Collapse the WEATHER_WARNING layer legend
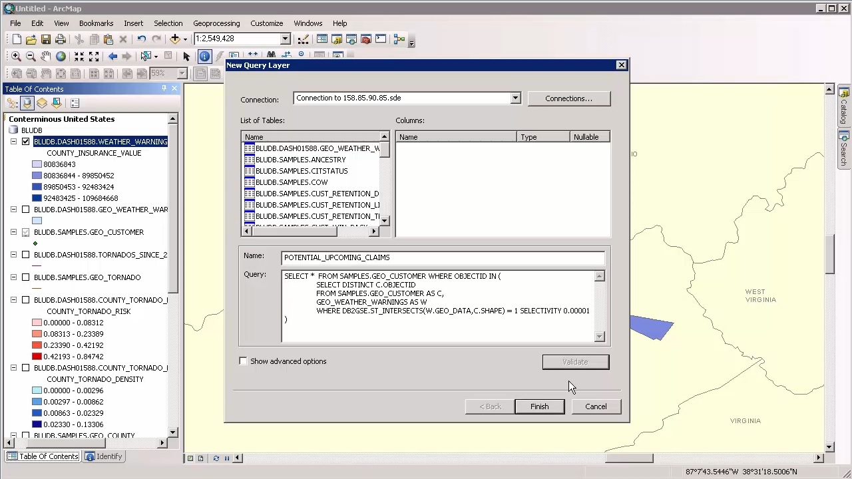 pos(13,142)
